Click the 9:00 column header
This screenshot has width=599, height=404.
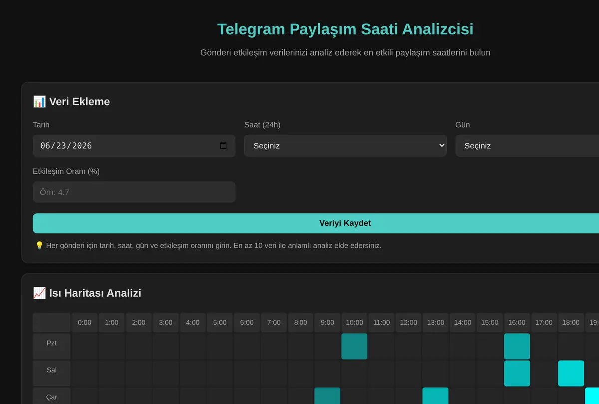click(327, 323)
